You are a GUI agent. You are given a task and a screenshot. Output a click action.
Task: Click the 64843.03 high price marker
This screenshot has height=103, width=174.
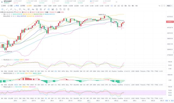[101, 14]
